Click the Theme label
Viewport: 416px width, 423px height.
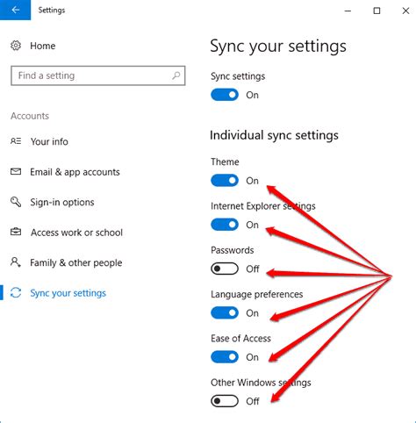[225, 161]
